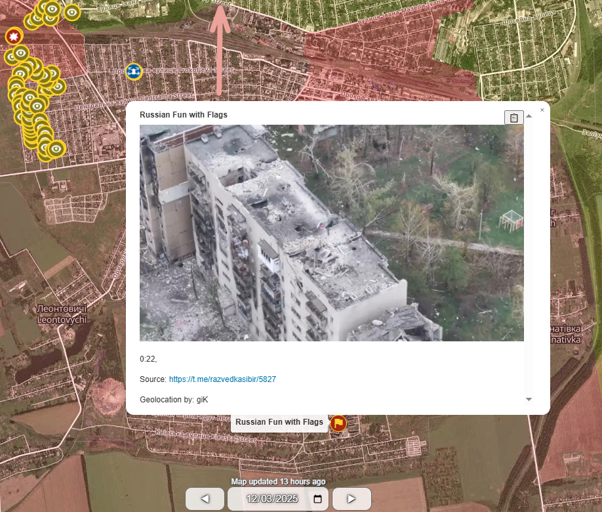
Task: Click the red explosion marker at map edge
Action: [14, 37]
